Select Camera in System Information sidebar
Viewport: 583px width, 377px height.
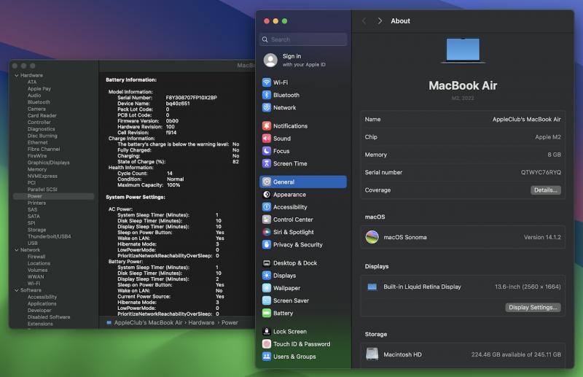(36, 109)
